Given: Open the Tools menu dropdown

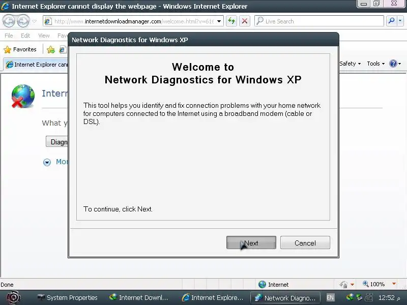Looking at the screenshot, I should [375, 64].
